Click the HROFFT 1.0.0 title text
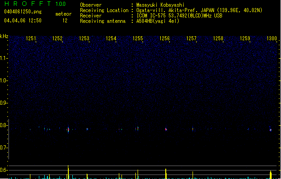The image size is (281, 179). coord(35,4)
